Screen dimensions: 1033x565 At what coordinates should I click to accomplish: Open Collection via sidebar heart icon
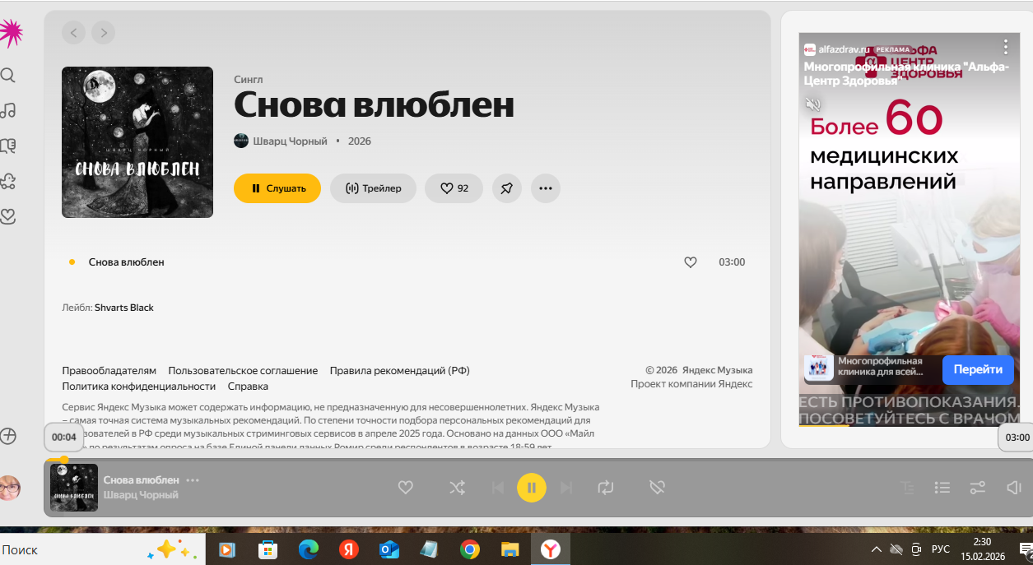pos(8,216)
